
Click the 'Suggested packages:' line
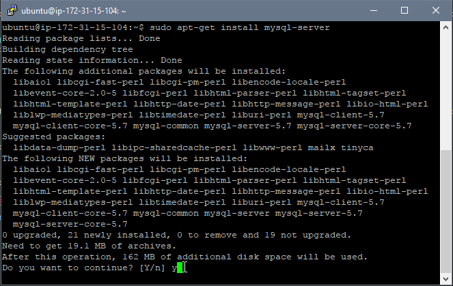[54, 137]
